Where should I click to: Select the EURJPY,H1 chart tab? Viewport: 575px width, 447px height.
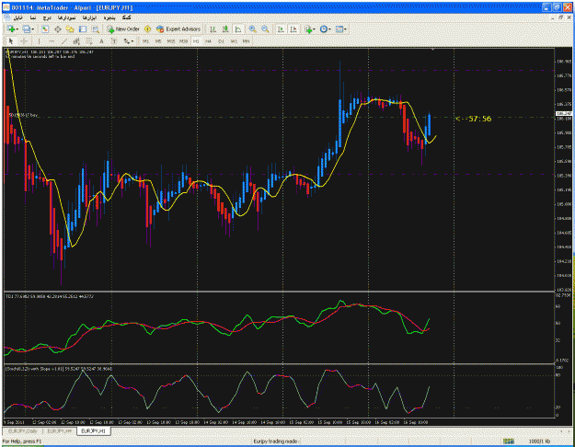point(93,431)
